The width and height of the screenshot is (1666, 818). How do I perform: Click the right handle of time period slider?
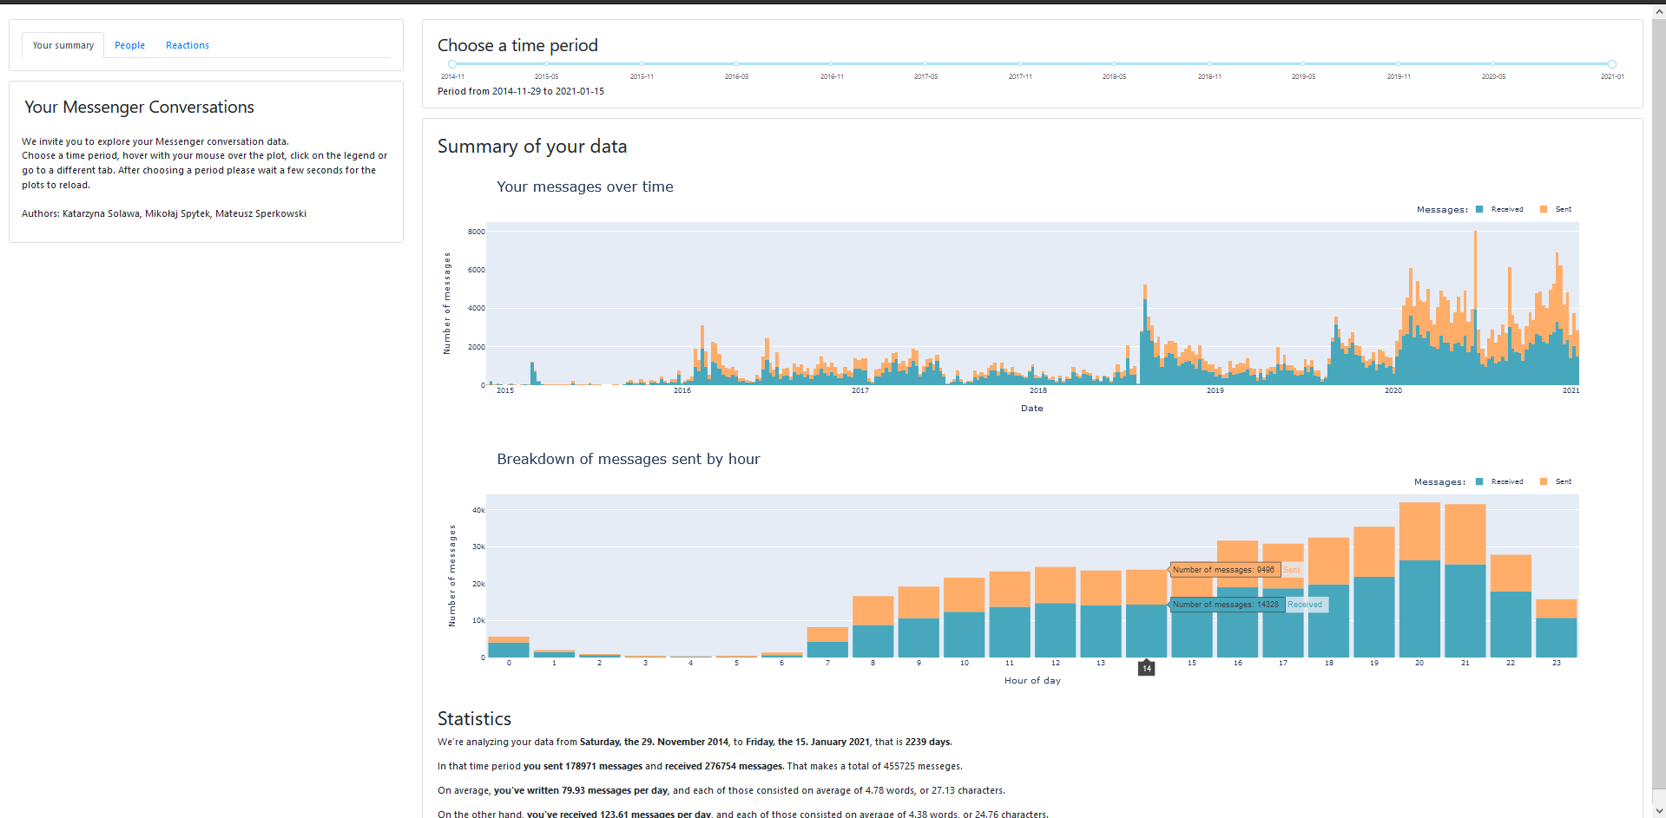(1612, 64)
